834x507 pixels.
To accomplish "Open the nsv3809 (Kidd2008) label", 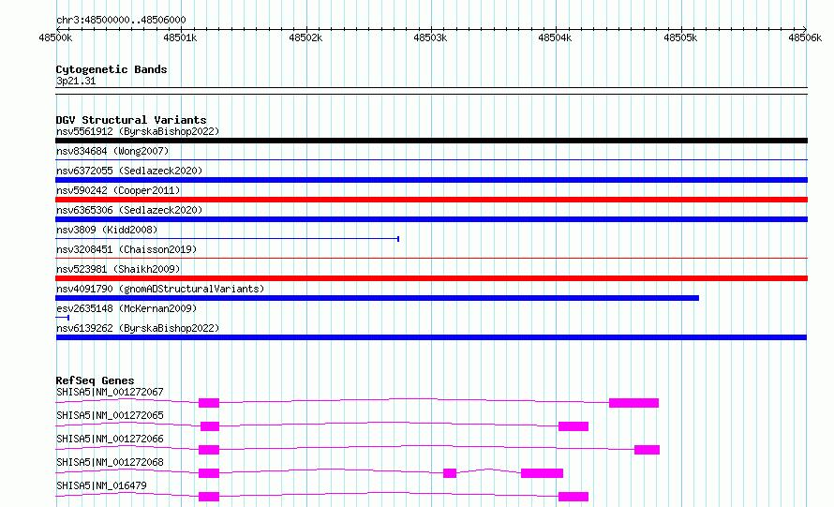I will [107, 230].
